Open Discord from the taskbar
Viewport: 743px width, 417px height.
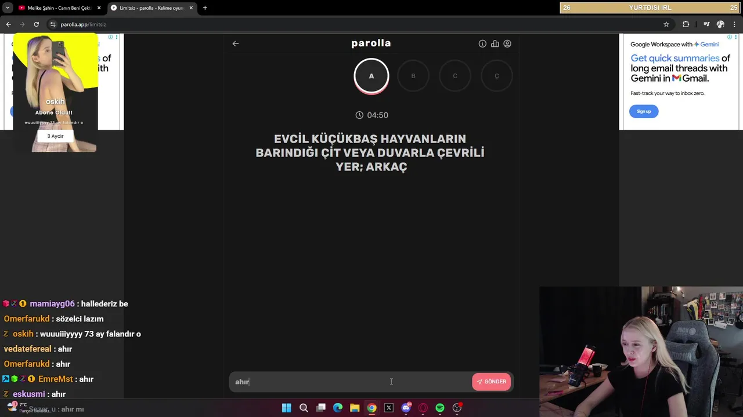click(406, 408)
